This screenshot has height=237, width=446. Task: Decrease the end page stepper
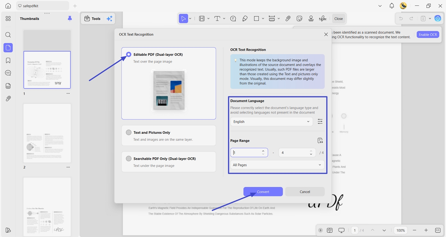(311, 155)
